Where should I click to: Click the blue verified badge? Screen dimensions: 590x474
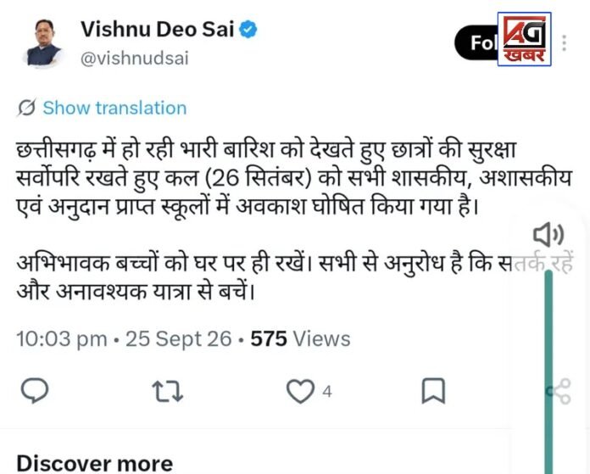click(248, 30)
